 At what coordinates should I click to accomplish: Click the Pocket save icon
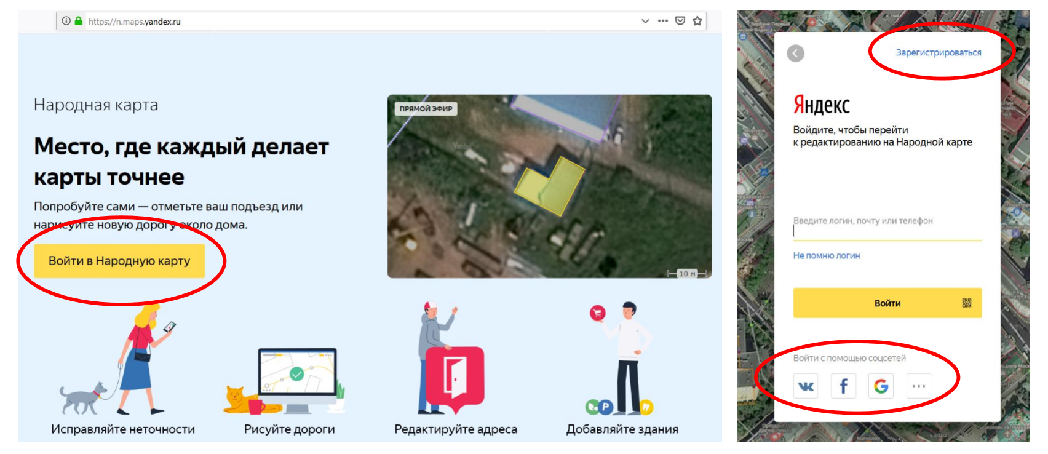680,21
